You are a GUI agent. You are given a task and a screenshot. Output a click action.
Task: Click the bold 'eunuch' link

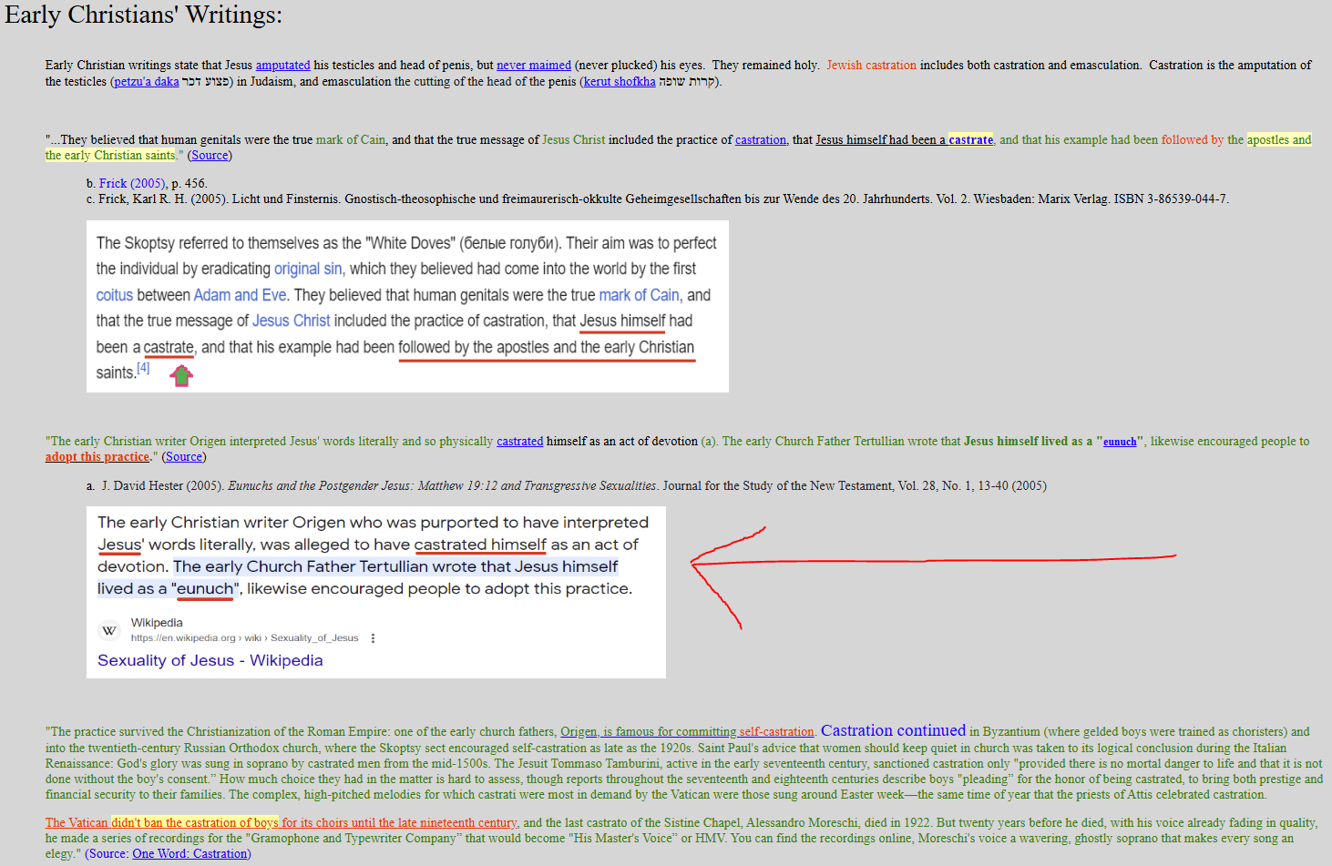(1120, 442)
